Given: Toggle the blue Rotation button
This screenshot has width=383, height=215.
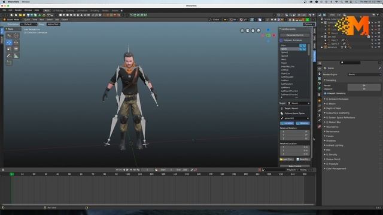Looking at the screenshot, I should click(302, 123).
